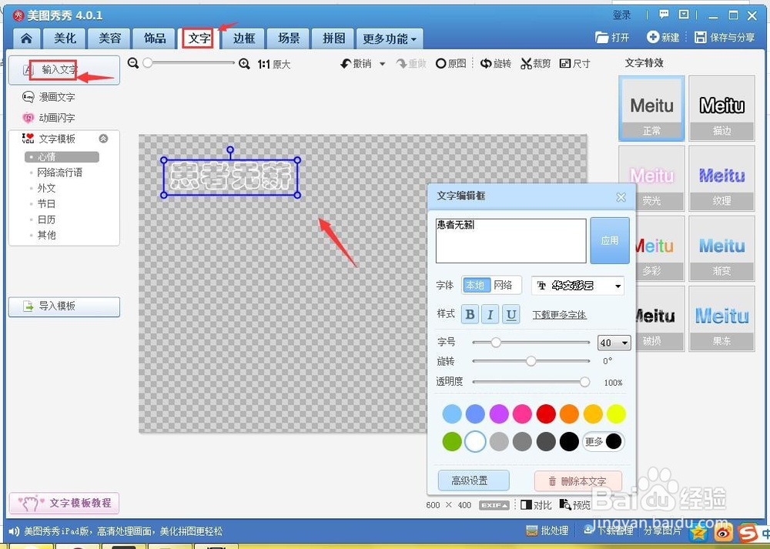
Task: Click the 旋转 rotate tool
Action: tap(496, 63)
